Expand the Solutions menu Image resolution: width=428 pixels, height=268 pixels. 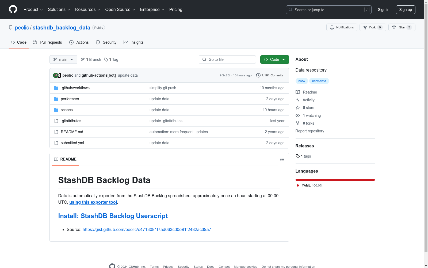click(x=59, y=9)
